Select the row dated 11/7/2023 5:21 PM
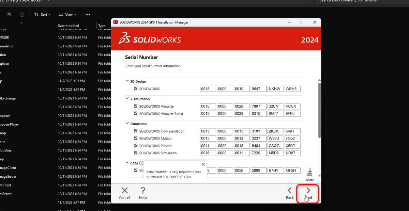Screen dimensions: 409x211 (x=56, y=81)
